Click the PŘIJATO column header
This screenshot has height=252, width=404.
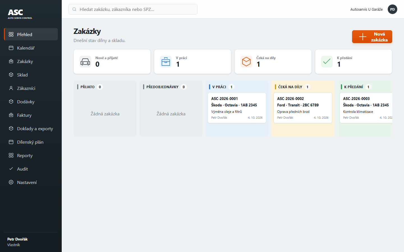(x=88, y=87)
